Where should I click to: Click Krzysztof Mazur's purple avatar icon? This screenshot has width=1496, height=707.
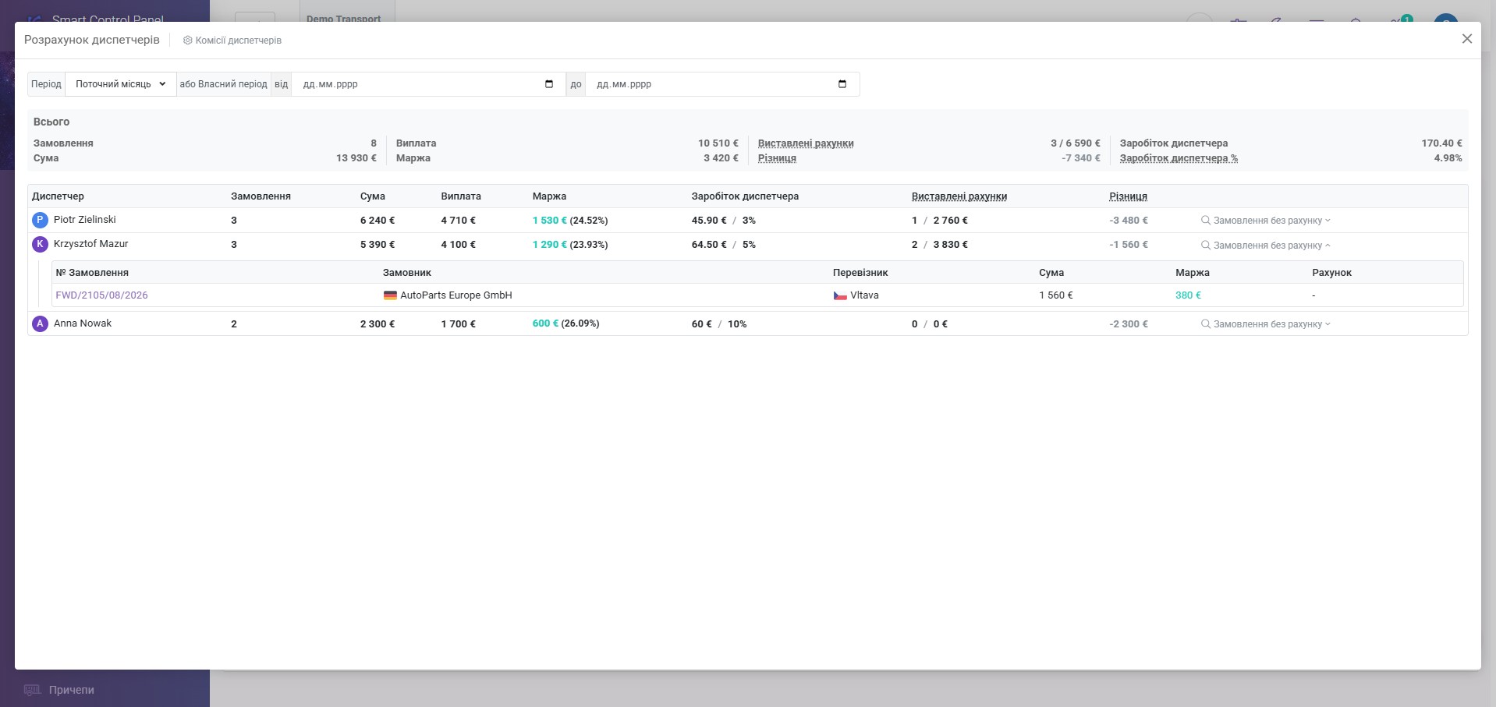[x=40, y=245]
